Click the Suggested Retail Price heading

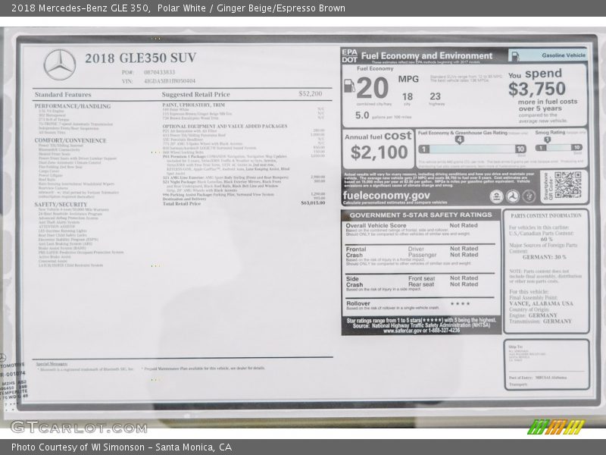point(196,94)
